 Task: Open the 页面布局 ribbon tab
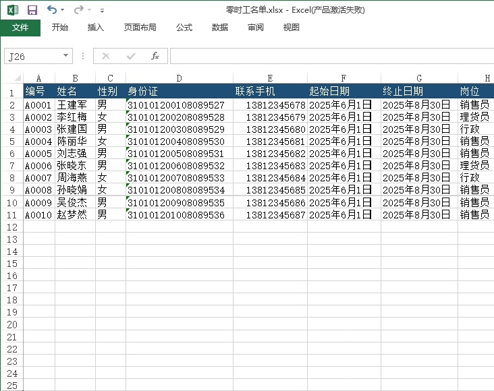(140, 28)
